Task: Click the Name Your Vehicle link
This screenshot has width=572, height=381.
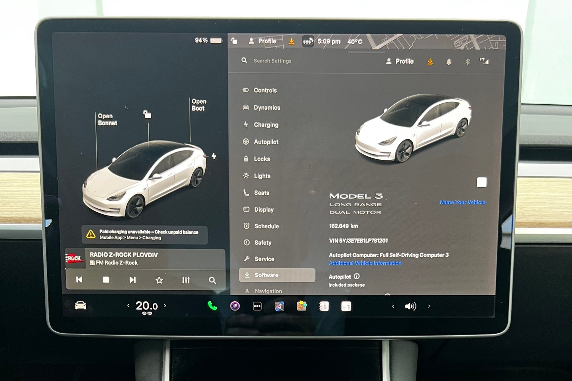Action: pyautogui.click(x=462, y=202)
